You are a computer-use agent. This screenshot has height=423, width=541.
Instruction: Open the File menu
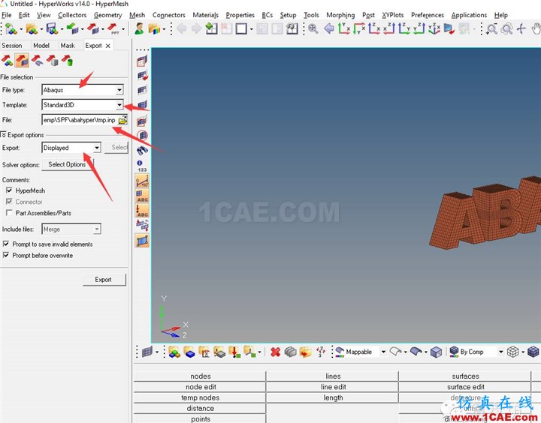point(7,15)
